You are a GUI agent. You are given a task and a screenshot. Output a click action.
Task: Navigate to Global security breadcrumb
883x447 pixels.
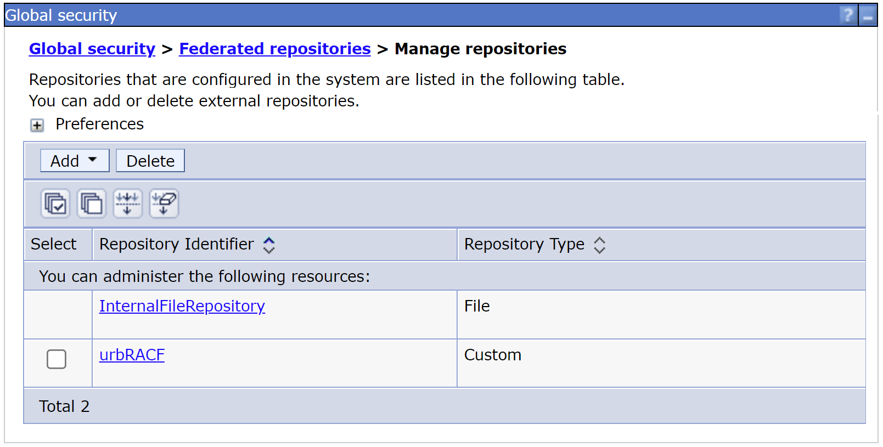click(x=92, y=49)
